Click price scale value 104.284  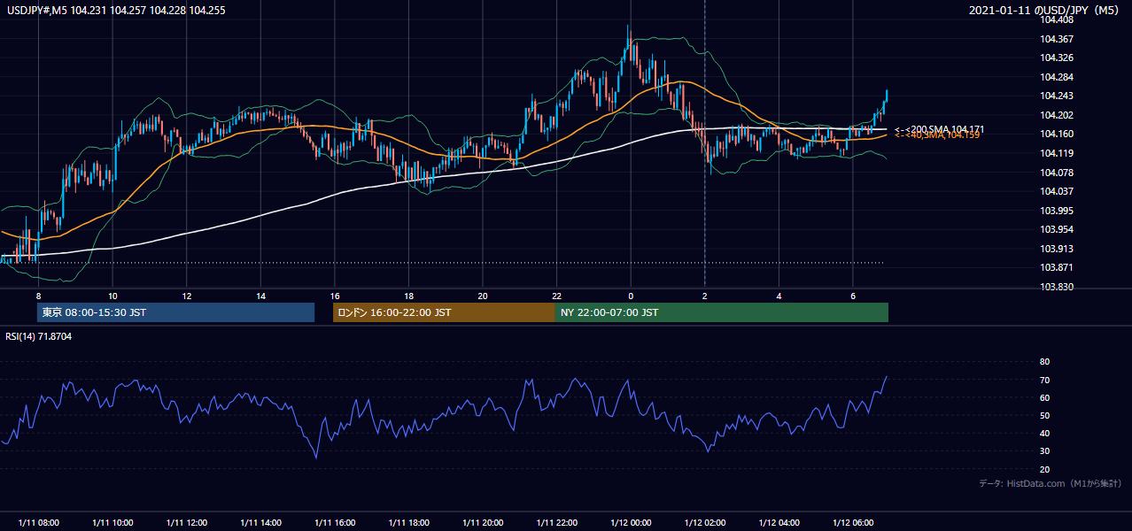(1057, 77)
